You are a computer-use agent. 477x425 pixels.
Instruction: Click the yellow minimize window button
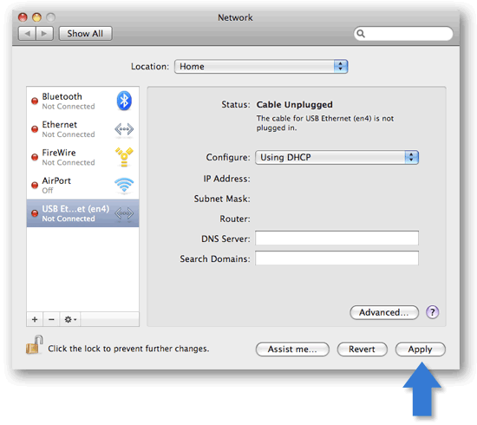pyautogui.click(x=36, y=17)
